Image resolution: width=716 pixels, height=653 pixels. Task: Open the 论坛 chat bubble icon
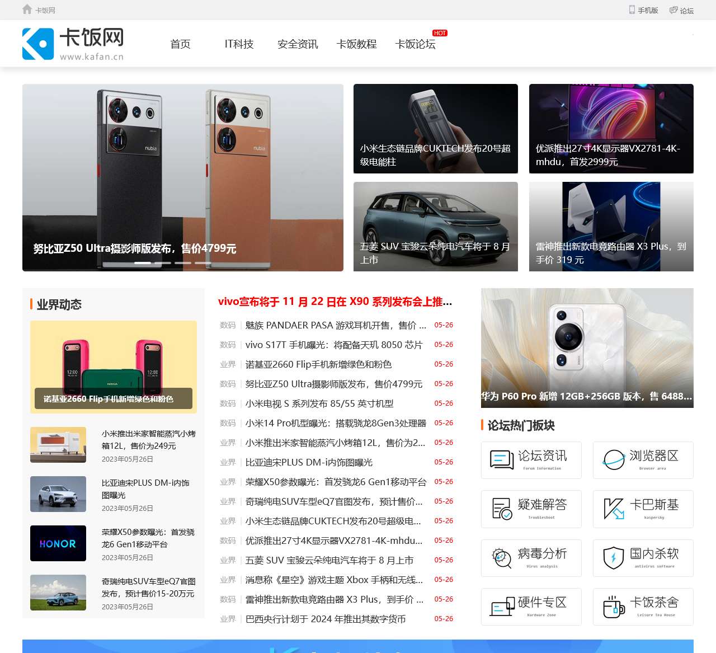point(673,10)
